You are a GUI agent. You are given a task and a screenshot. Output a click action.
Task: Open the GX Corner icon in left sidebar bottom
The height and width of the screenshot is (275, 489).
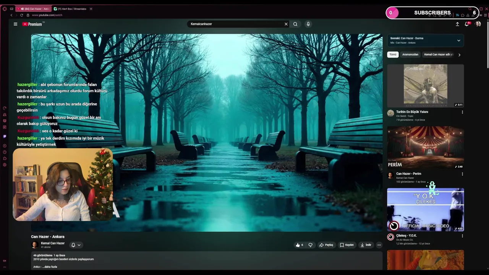5,260
